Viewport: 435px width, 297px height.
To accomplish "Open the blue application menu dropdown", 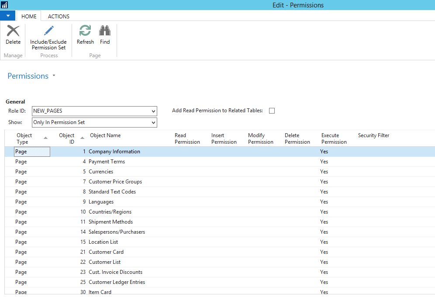I will coord(8,16).
